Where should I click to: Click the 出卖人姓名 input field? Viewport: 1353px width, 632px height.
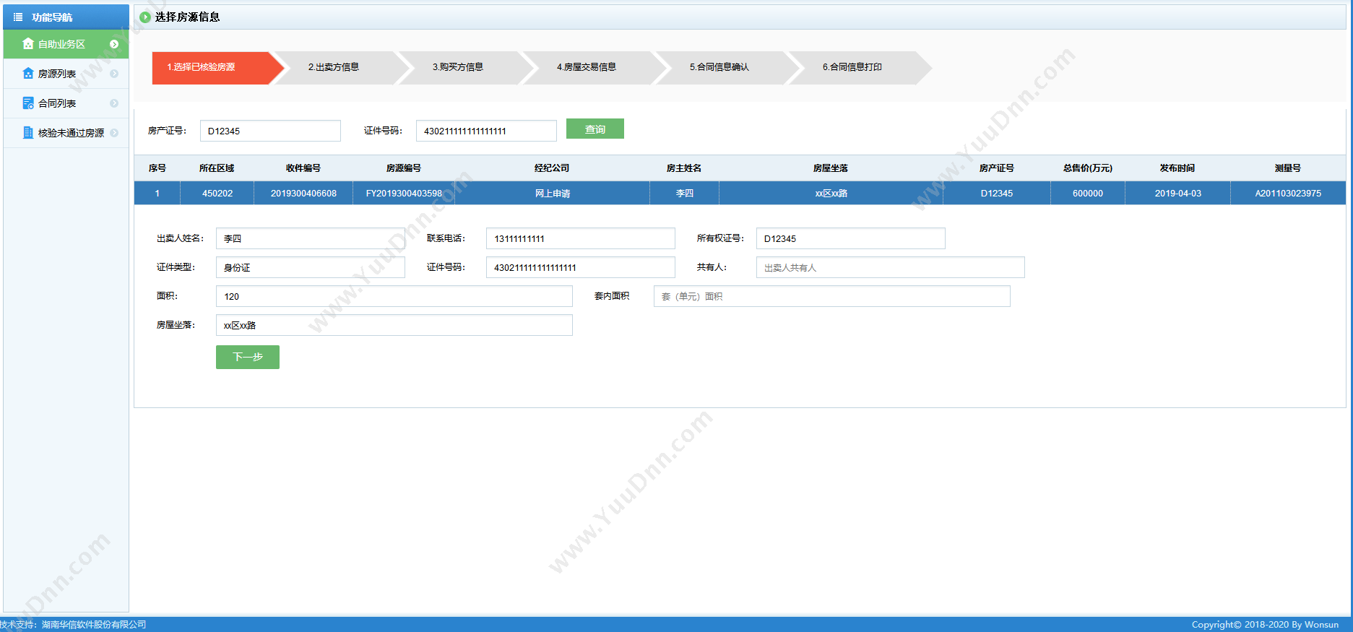pyautogui.click(x=311, y=238)
